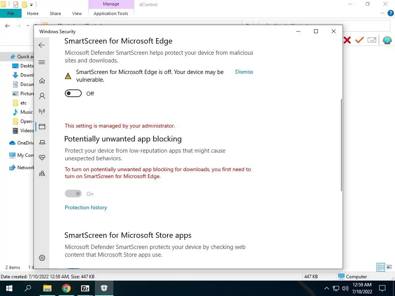Open Protection history link

pos(86,207)
